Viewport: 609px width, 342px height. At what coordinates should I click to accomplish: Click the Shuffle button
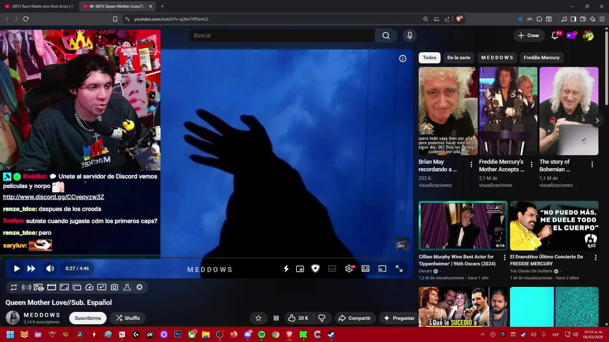(x=128, y=318)
